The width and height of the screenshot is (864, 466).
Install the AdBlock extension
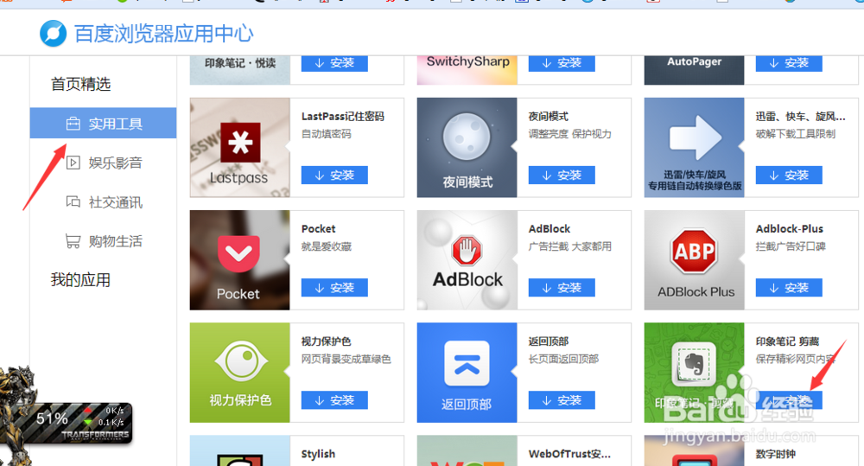tap(562, 287)
